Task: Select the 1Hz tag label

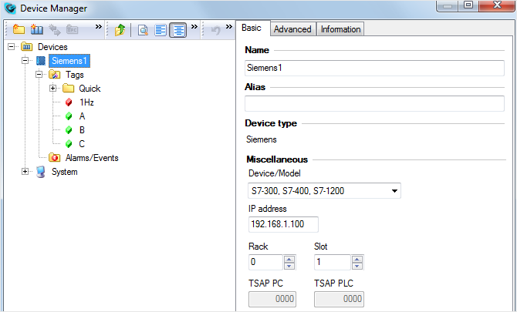Action: coord(86,102)
